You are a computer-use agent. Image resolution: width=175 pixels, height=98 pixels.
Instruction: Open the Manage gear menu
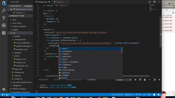point(4,89)
